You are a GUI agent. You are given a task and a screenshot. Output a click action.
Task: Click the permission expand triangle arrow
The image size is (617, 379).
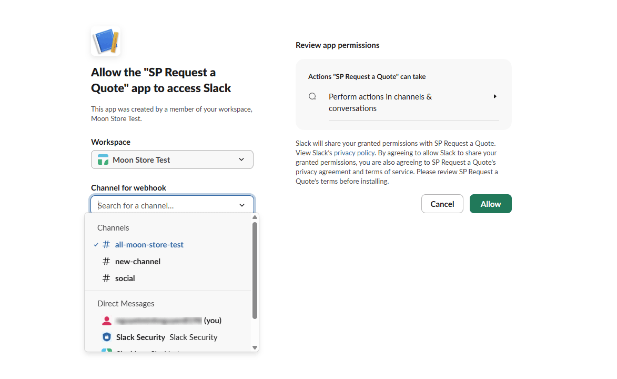[x=495, y=96]
